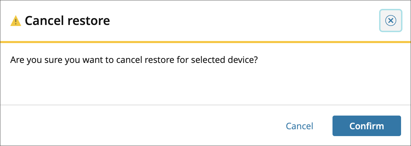The height and width of the screenshot is (146, 411).
Task: Hit Confirm to proceed with cancel restore
Action: click(x=366, y=126)
